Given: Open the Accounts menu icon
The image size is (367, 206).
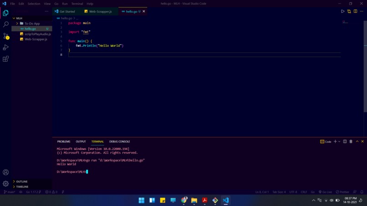Looking at the screenshot, I should 5,172.
